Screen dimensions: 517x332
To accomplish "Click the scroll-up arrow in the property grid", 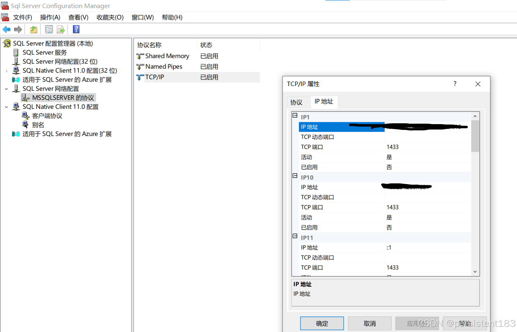I will pyautogui.click(x=475, y=116).
